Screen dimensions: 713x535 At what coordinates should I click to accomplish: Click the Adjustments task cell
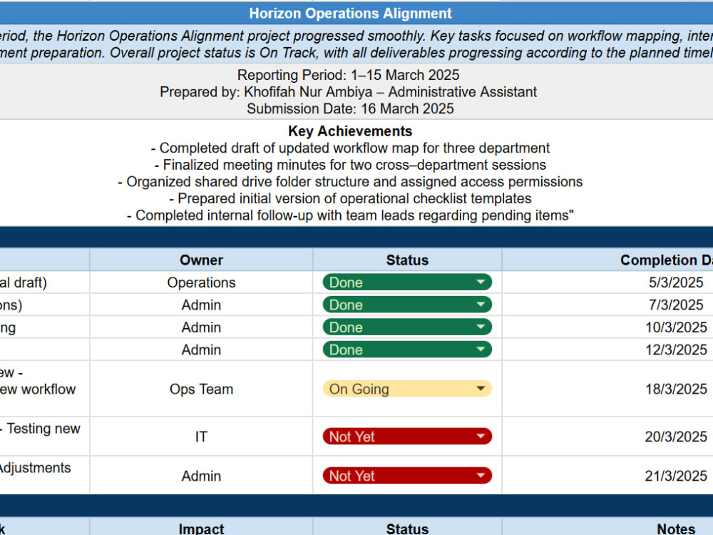(44, 475)
